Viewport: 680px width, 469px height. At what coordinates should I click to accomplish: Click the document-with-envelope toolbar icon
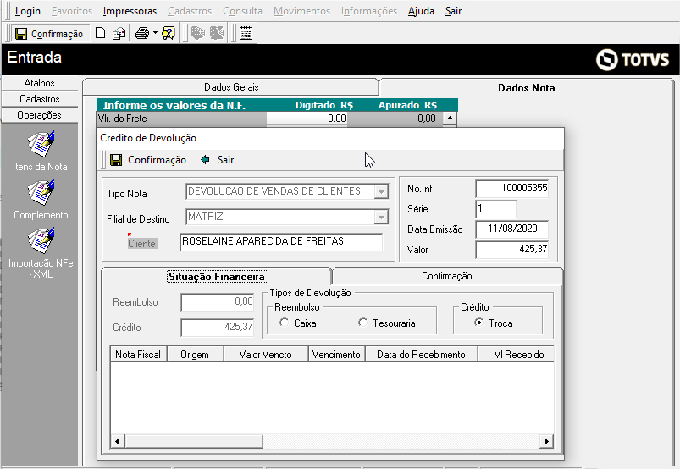119,33
